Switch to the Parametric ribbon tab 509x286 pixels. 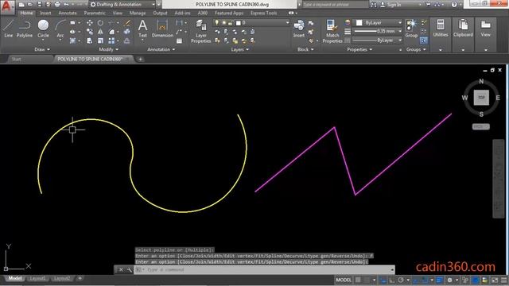(x=95, y=13)
